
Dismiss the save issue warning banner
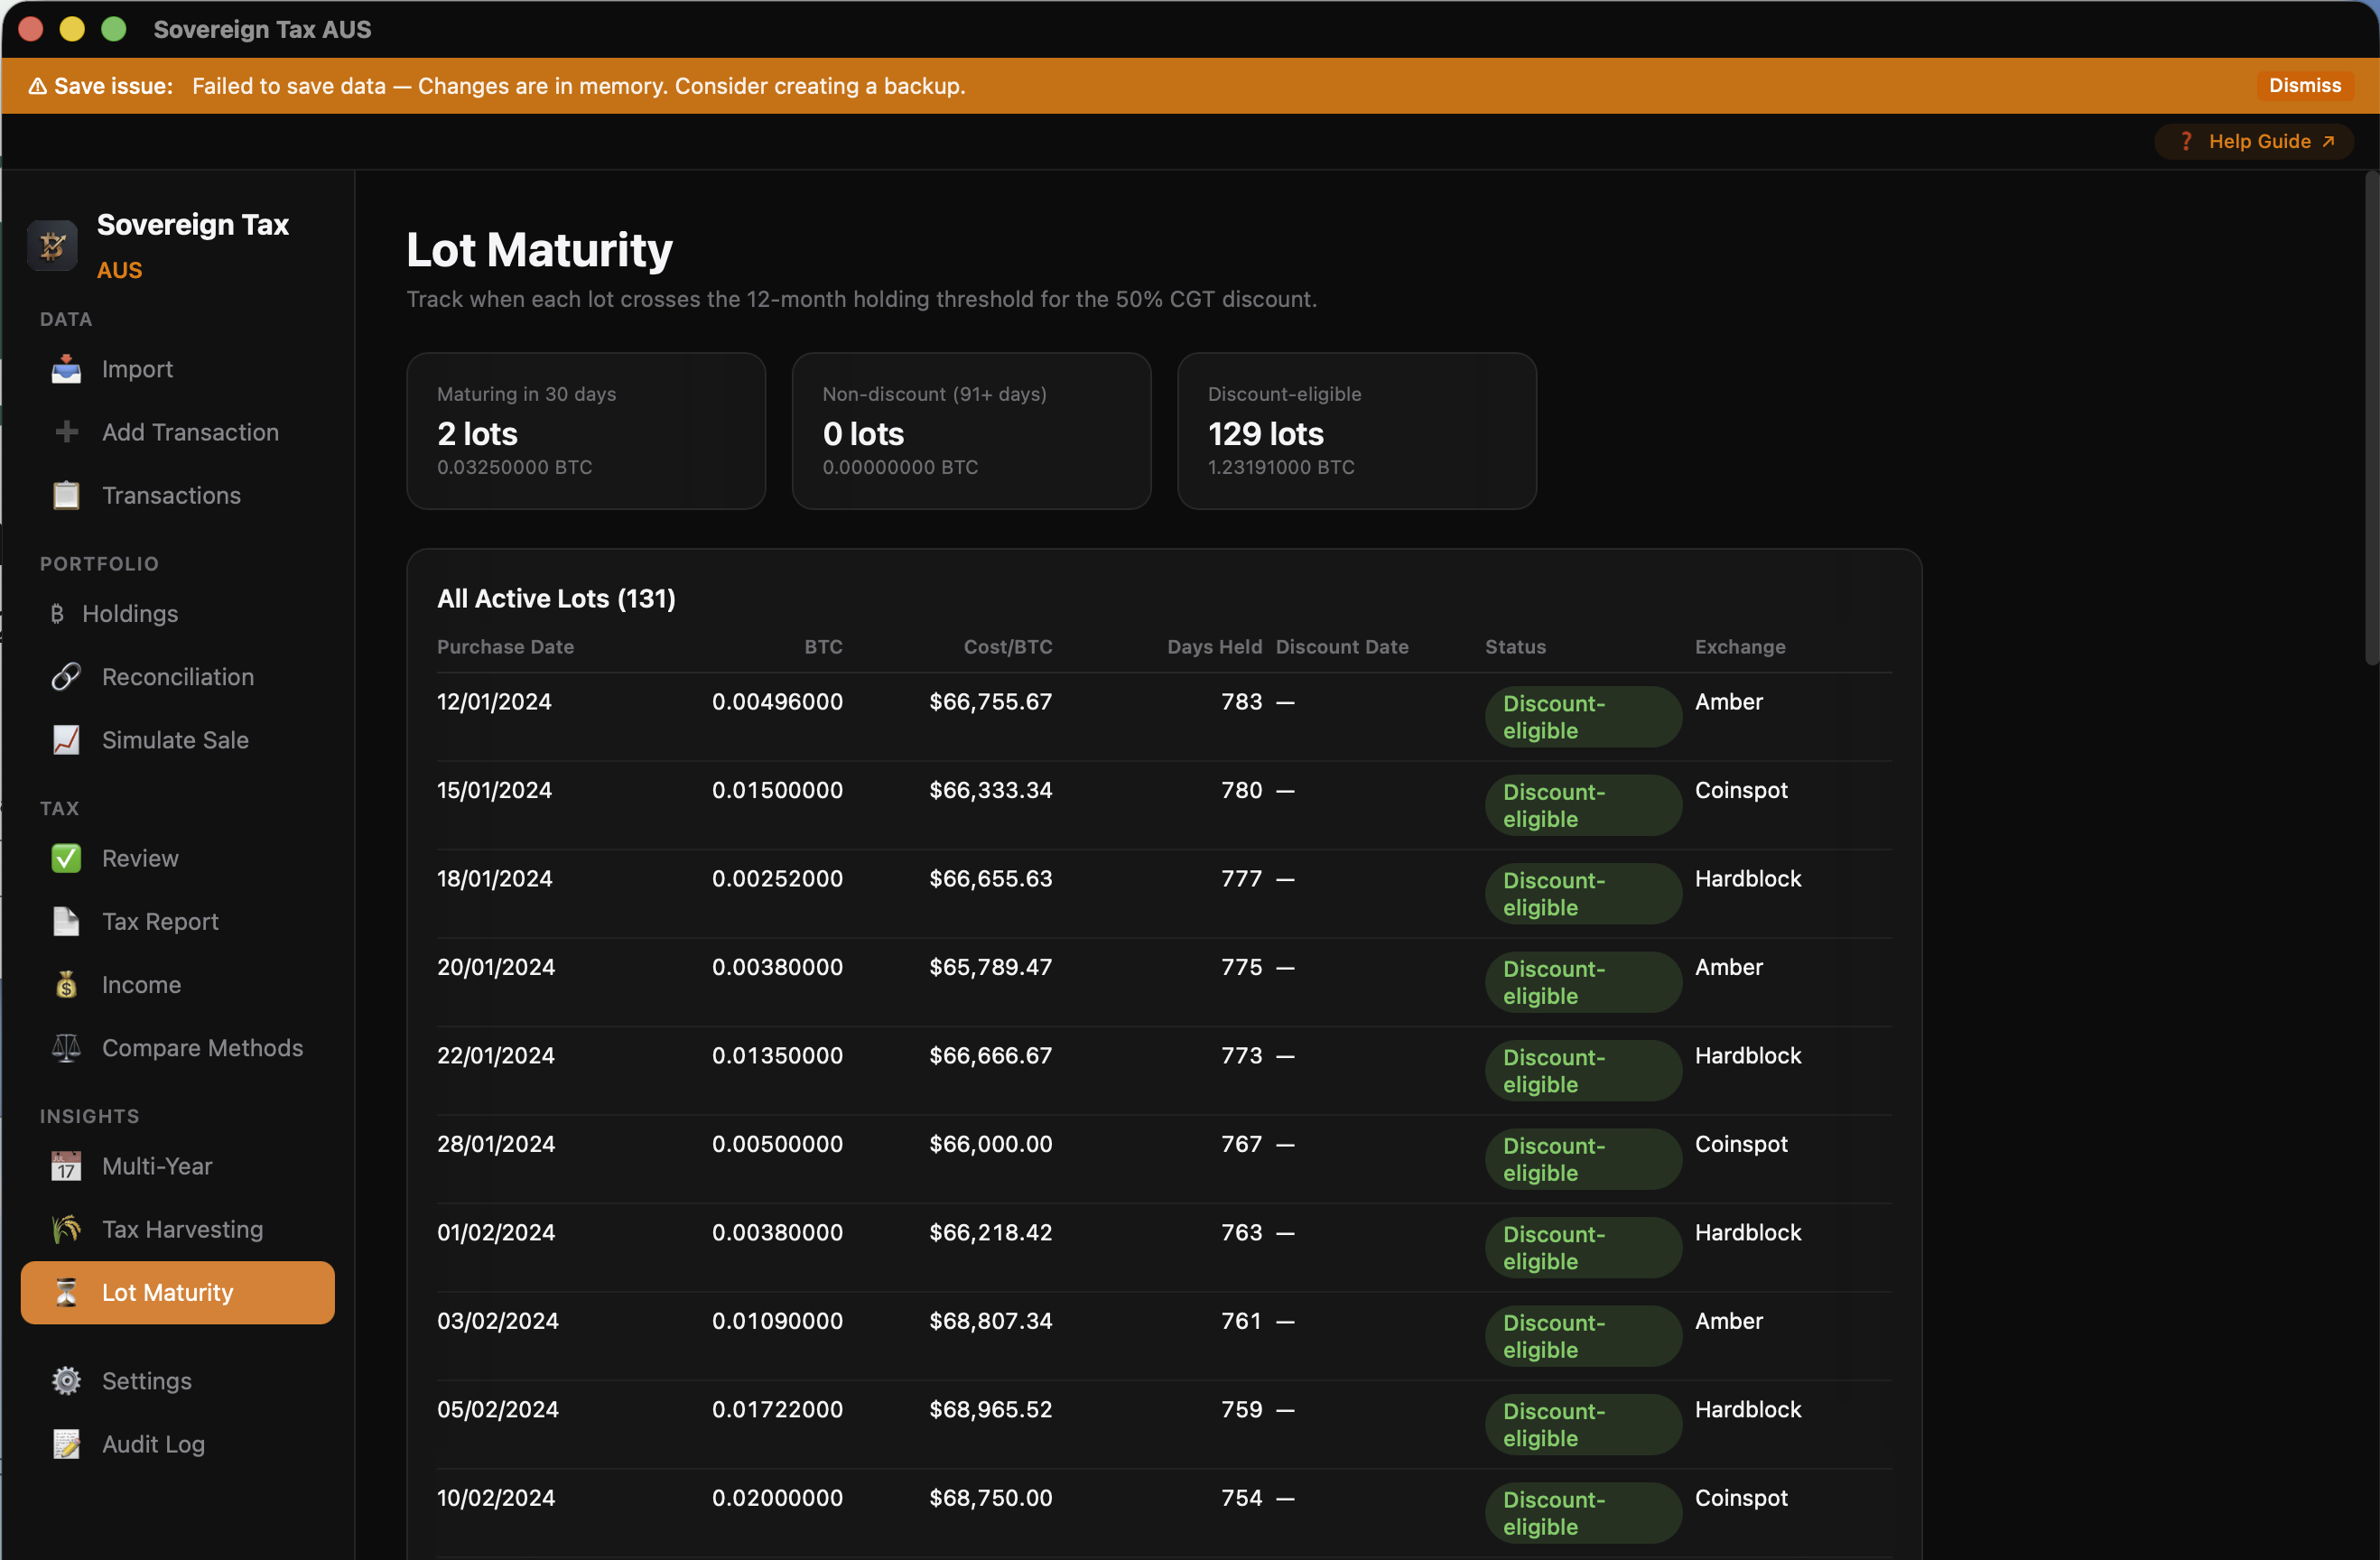[2303, 86]
